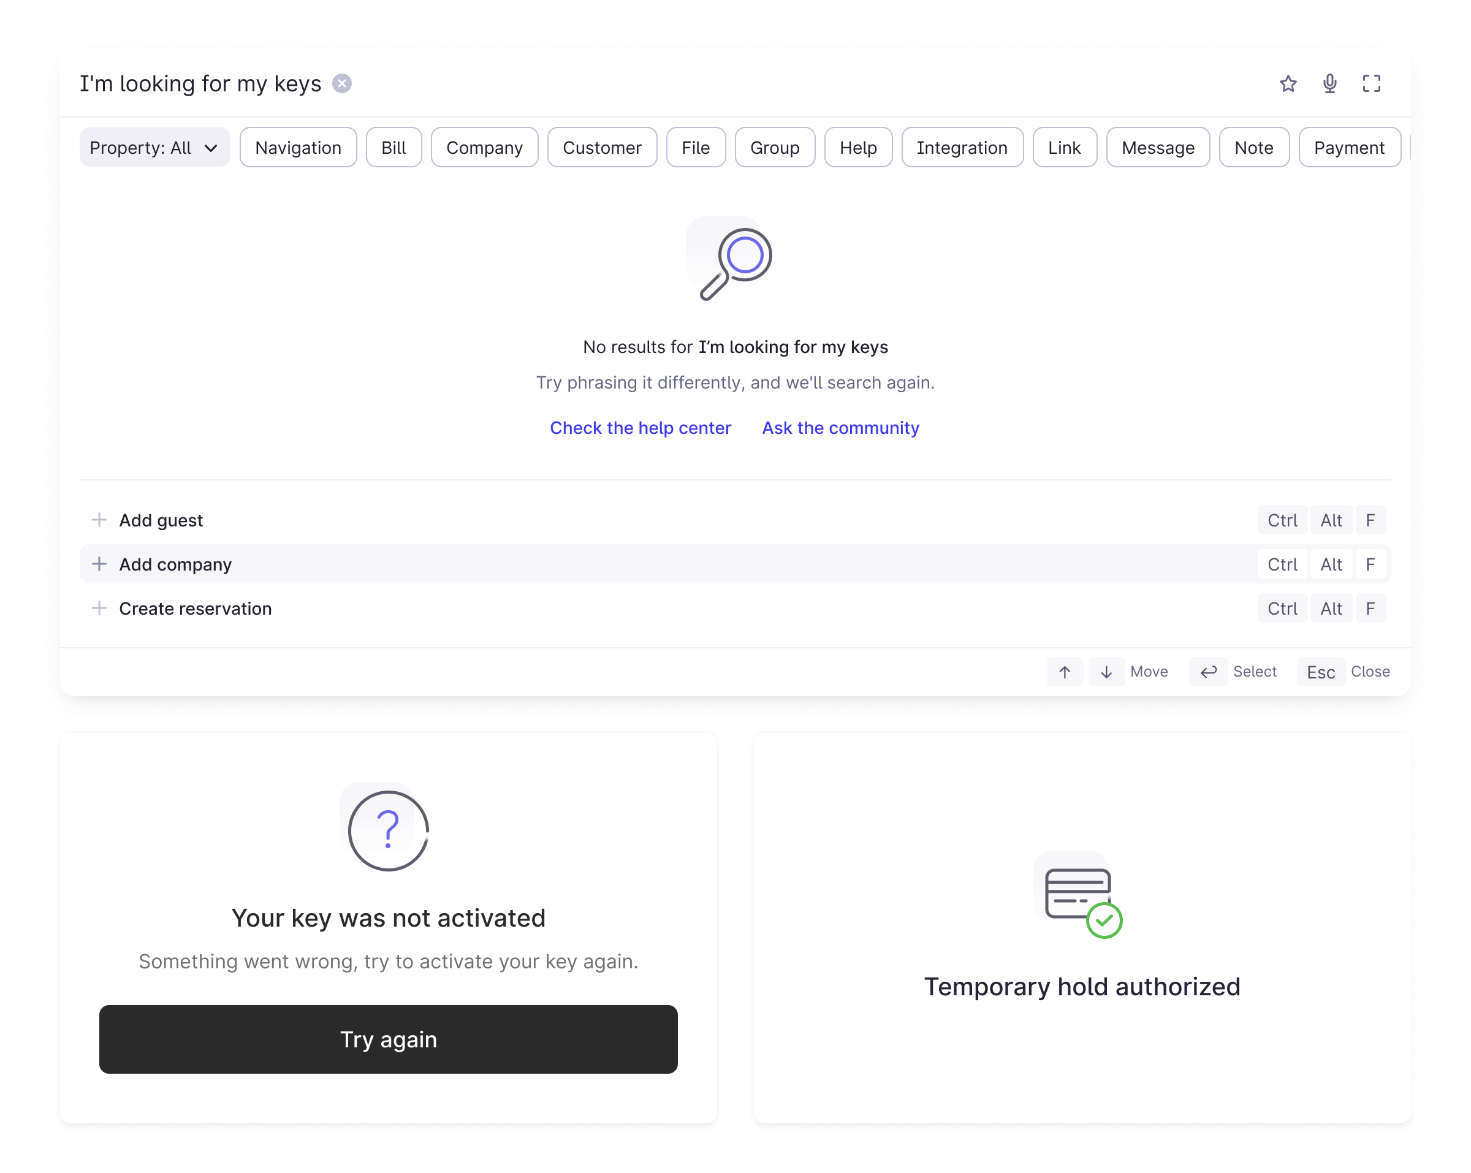Activate the microphone voice search icon

[1329, 83]
